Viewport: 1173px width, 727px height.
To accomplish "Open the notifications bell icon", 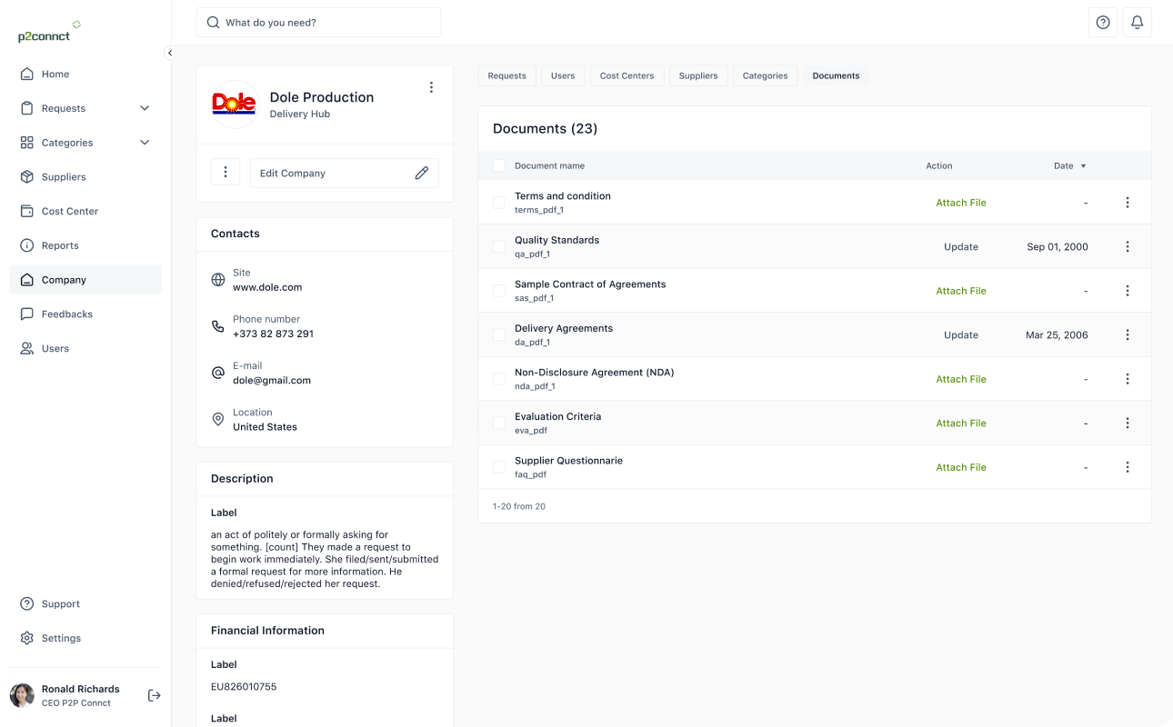I will (x=1137, y=23).
